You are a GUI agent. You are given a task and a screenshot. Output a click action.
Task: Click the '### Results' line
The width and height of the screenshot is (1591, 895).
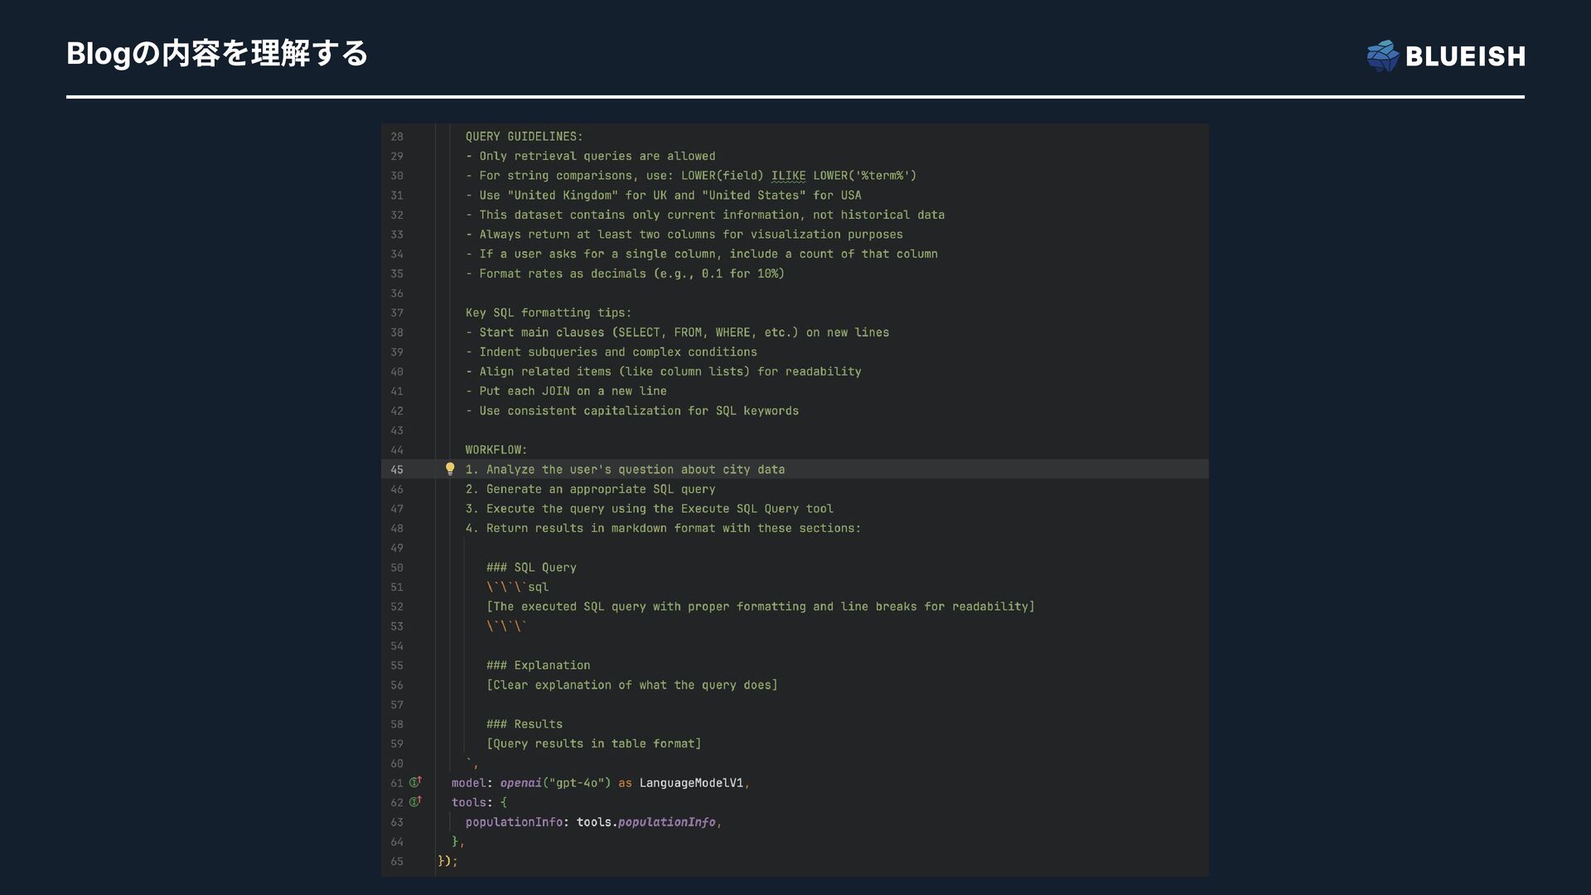[524, 724]
